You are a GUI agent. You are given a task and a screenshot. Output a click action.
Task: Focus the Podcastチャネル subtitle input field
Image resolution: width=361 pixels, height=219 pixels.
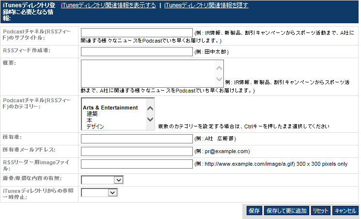coord(137,32)
